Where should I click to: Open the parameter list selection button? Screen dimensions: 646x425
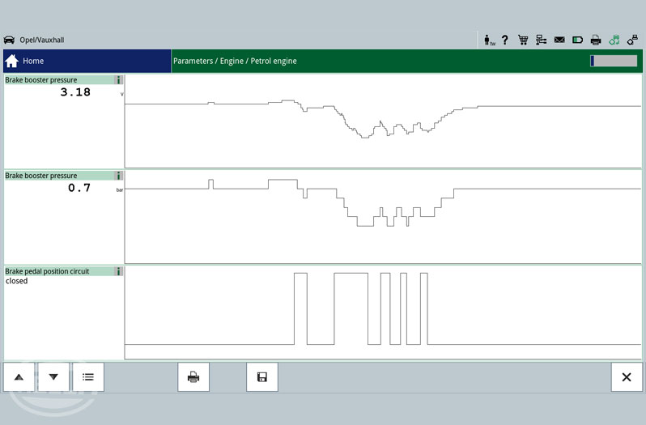point(88,377)
